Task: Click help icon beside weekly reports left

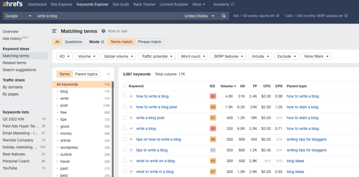Action: [x=278, y=16]
